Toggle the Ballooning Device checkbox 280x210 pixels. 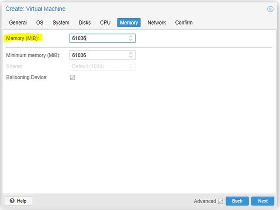[72, 77]
